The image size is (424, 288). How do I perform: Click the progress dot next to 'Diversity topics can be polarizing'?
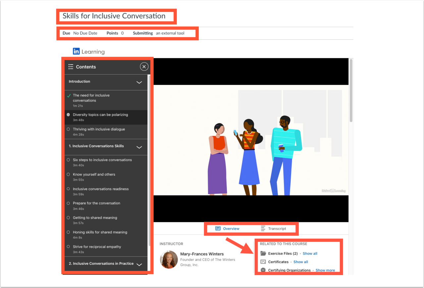click(68, 114)
